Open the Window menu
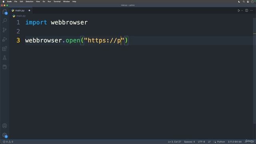 coord(66,2)
